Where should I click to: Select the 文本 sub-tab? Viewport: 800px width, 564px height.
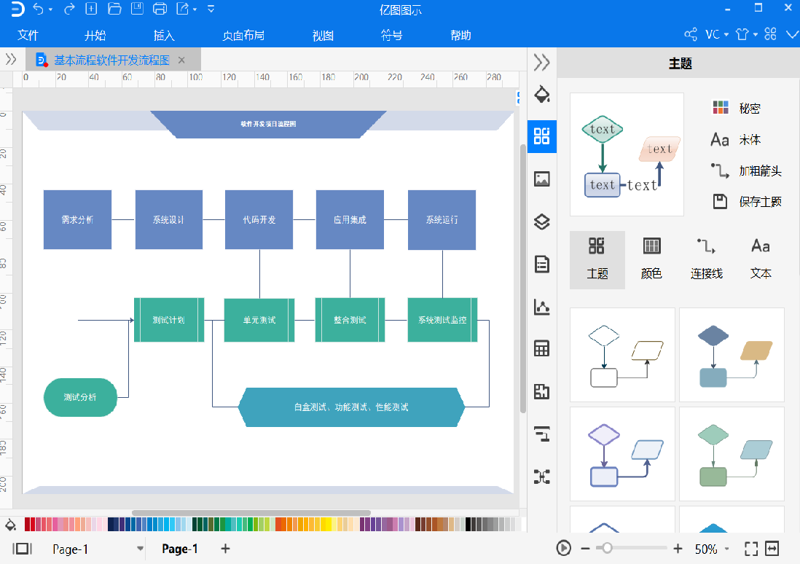(761, 260)
